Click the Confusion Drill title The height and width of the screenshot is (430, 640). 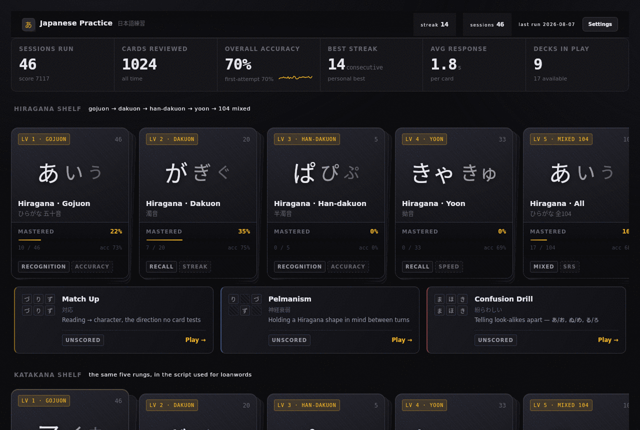point(503,299)
